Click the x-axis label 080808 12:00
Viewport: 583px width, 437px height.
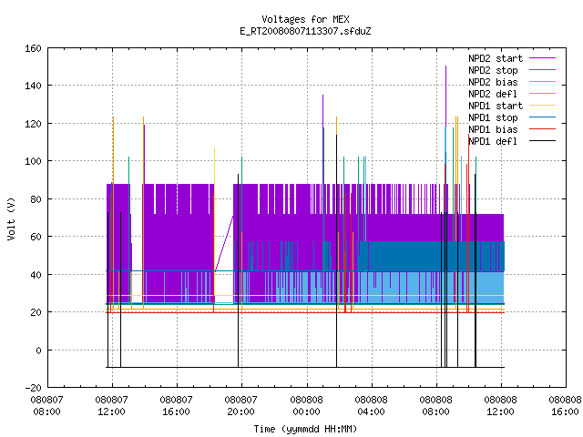[500, 406]
